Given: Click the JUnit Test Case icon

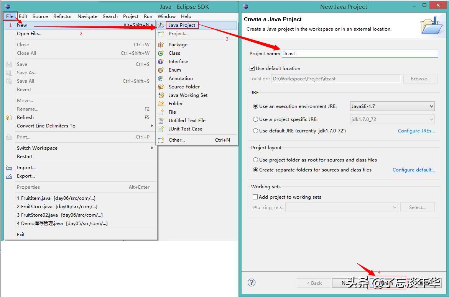Looking at the screenshot, I should pyautogui.click(x=161, y=129).
